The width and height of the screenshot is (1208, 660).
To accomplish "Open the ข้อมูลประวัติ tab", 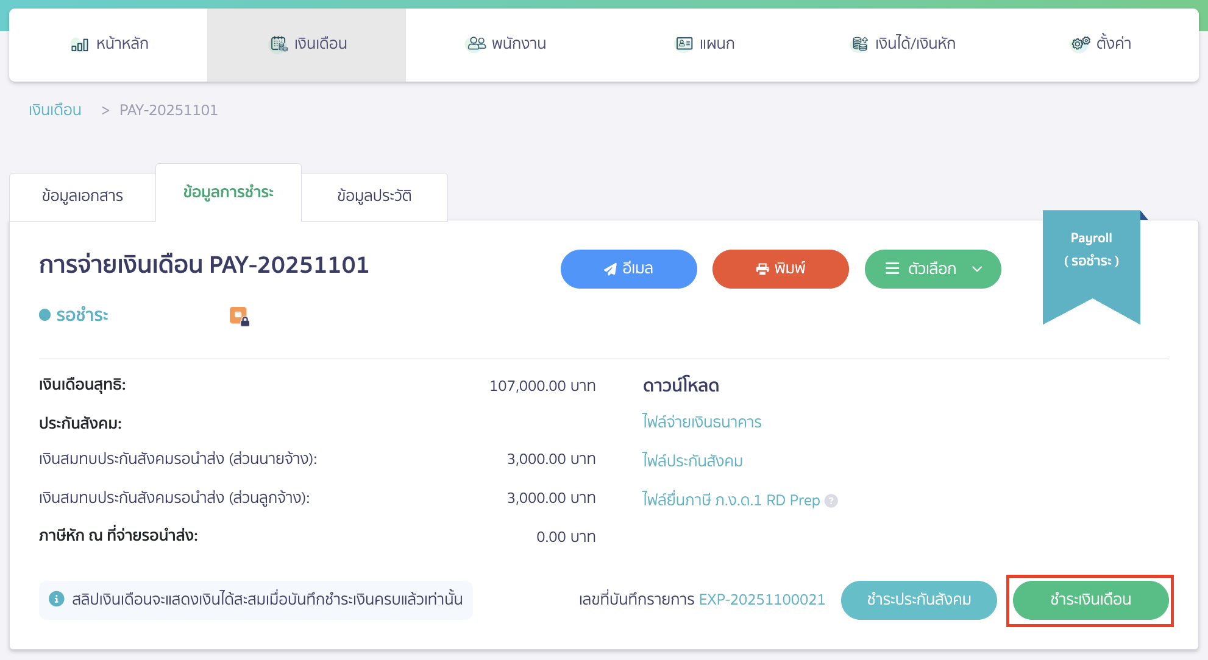I will [374, 195].
